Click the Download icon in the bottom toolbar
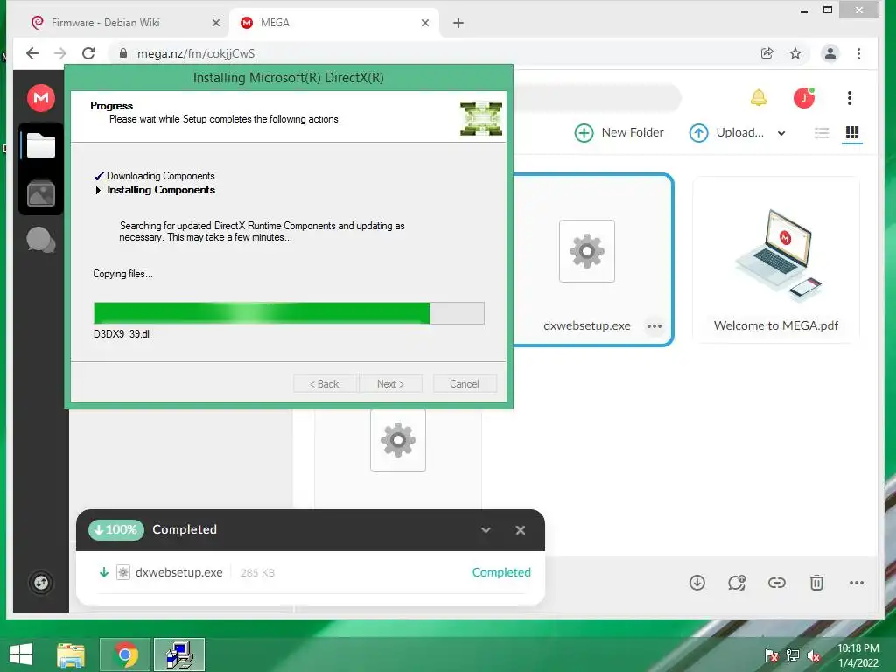Viewport: 896px width, 672px height. click(x=697, y=583)
